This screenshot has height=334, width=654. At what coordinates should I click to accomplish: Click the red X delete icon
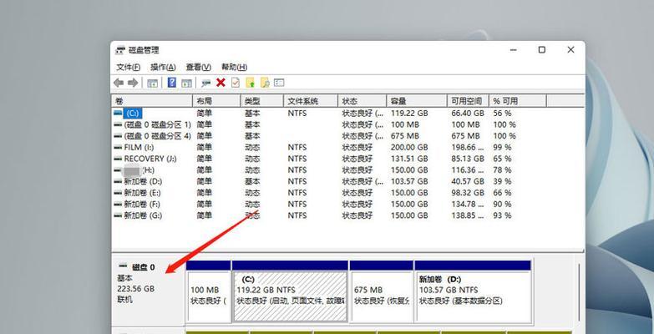click(x=221, y=83)
